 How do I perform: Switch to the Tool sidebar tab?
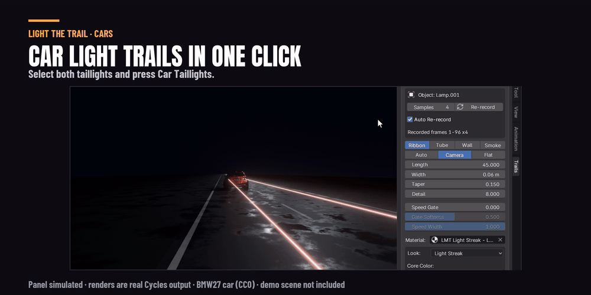[516, 93]
